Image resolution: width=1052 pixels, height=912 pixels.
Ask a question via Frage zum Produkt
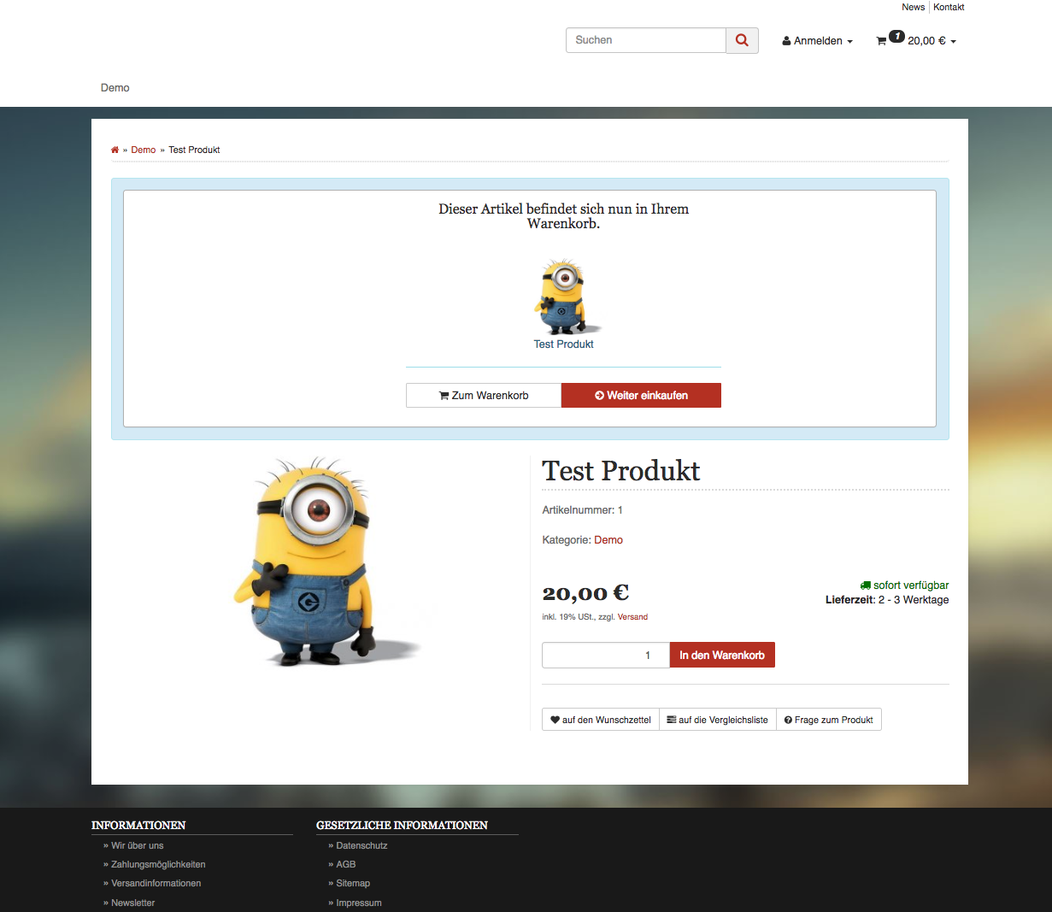point(828,720)
